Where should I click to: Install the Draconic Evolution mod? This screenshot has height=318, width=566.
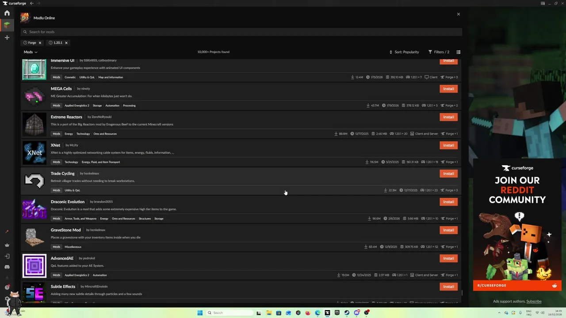click(448, 202)
